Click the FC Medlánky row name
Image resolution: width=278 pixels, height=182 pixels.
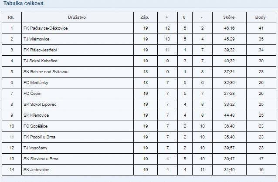[36, 83]
